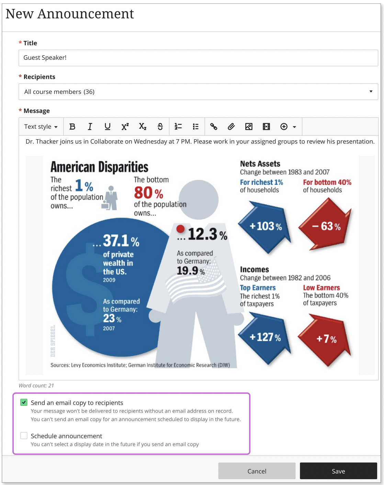Screen dimensions: 384x485
Task: Toggle bold formatting in the message editor
Action: (72, 127)
